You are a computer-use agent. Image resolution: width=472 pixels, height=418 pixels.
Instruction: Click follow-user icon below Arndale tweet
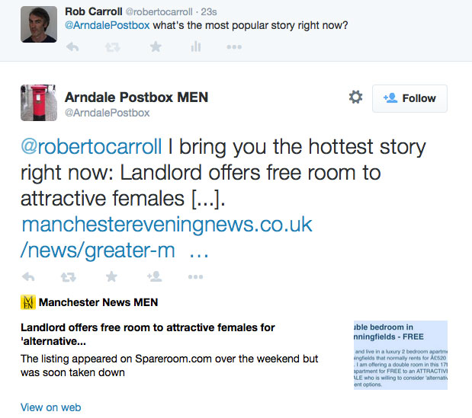tap(155, 276)
